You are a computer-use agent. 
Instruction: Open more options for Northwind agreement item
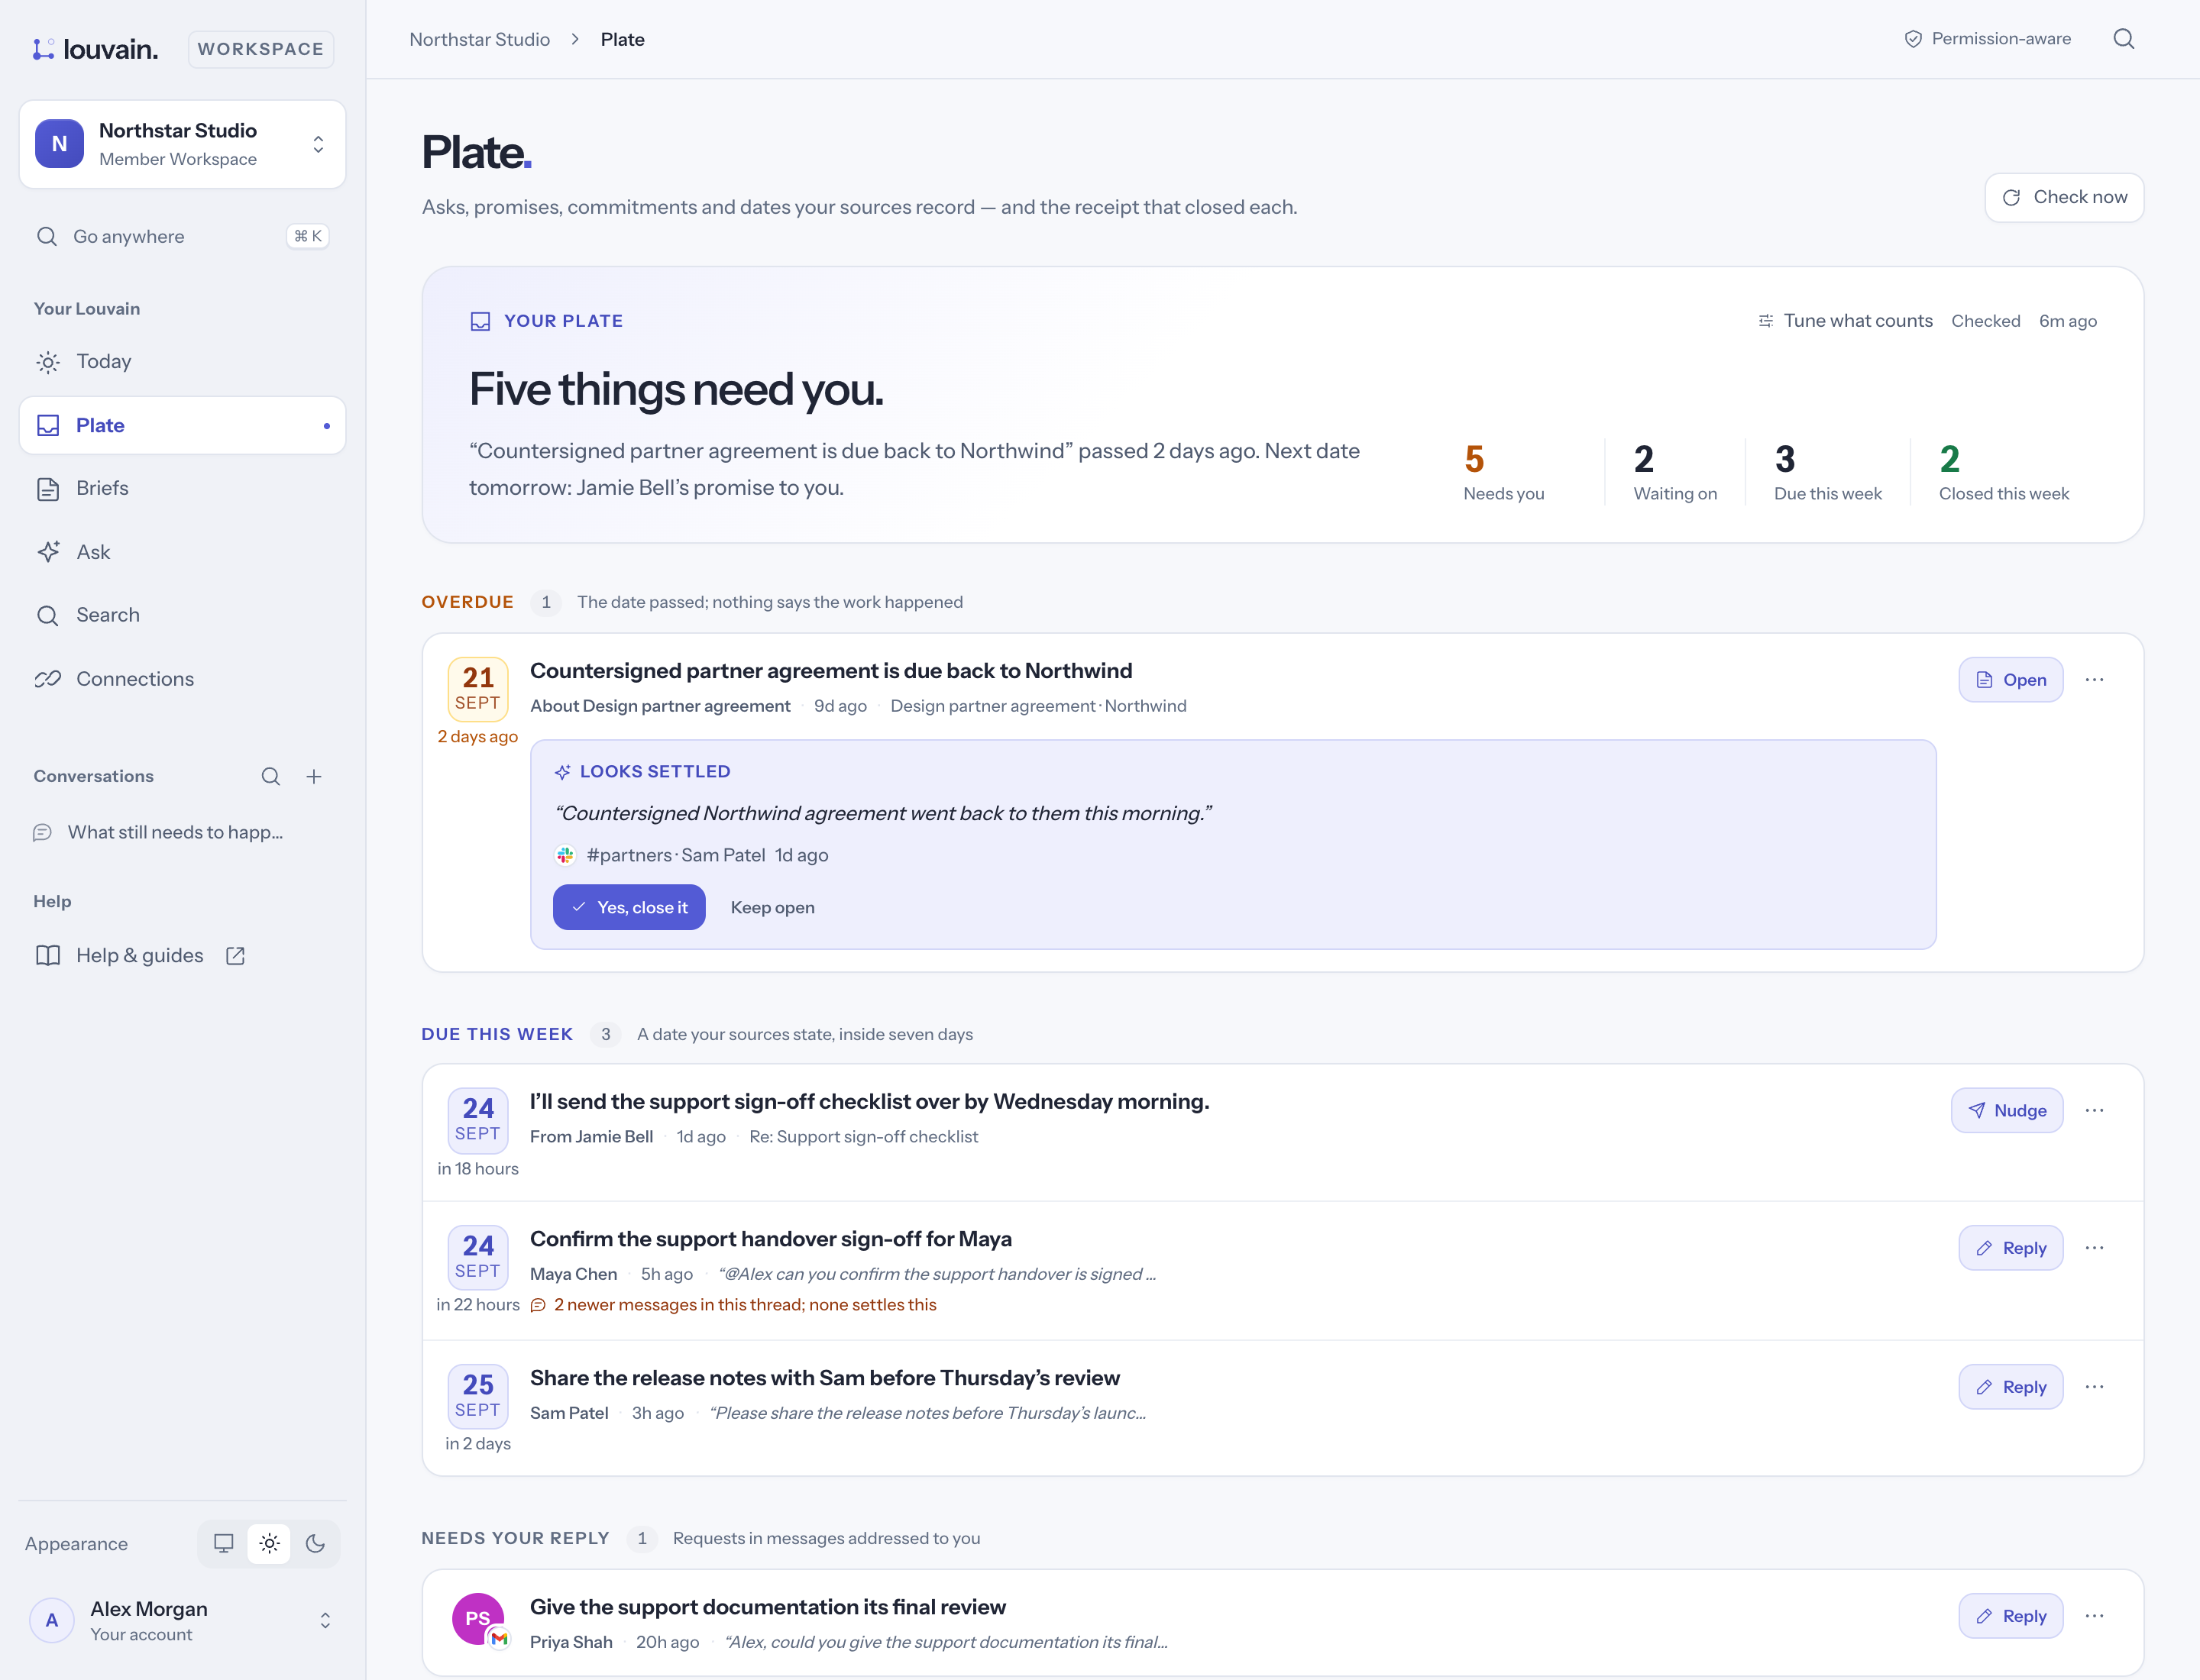[x=2094, y=680]
